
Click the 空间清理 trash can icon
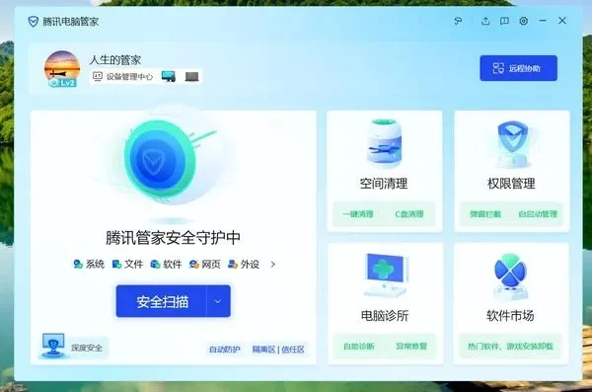[384, 143]
